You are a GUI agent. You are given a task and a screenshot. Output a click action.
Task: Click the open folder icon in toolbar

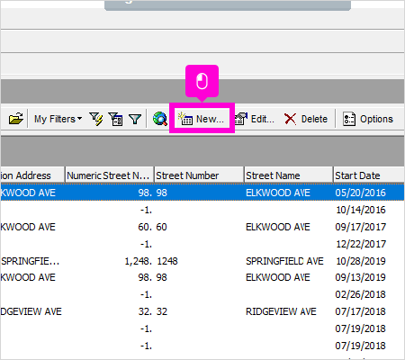(15, 119)
